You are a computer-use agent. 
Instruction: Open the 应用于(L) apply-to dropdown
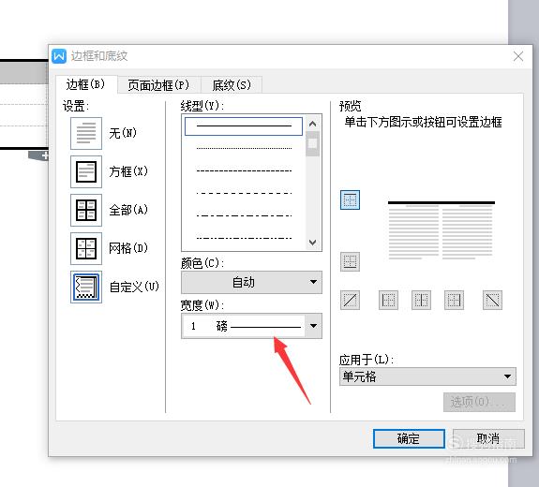coord(427,376)
